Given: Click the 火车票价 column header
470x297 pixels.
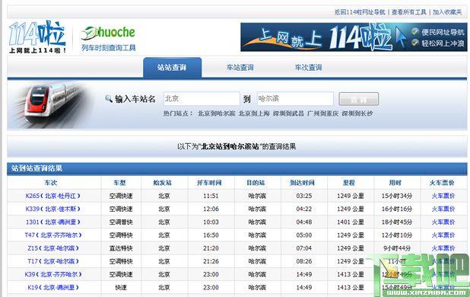Looking at the screenshot, I should click(x=442, y=183).
